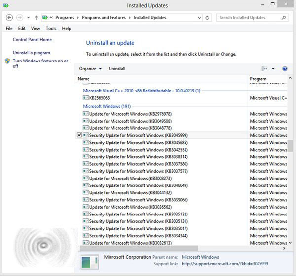Click the Uninstall toolbar button
This screenshot has width=296, height=276.
click(117, 69)
